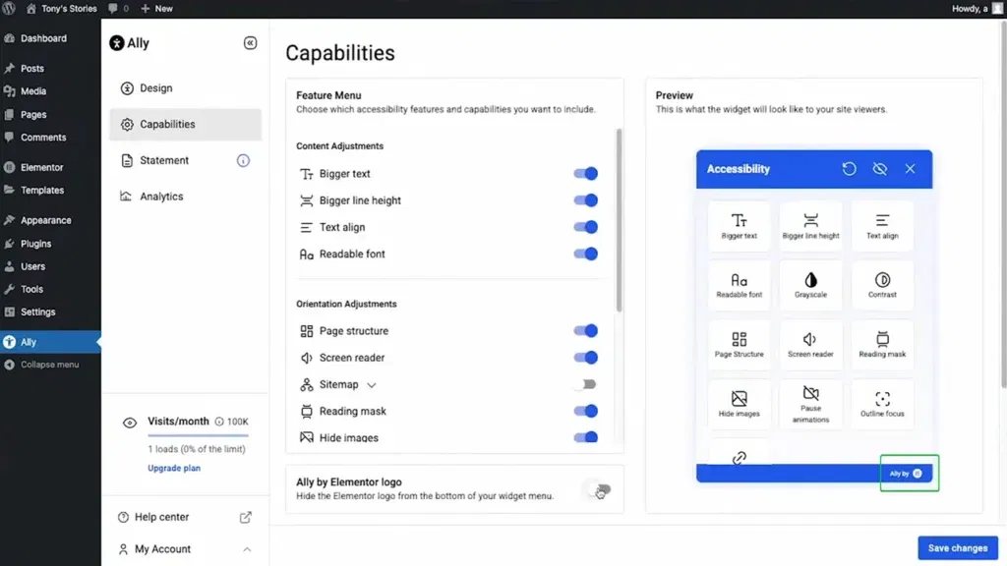Disable the Bigger text toggle
Screen dimensions: 1007x566
(586, 174)
